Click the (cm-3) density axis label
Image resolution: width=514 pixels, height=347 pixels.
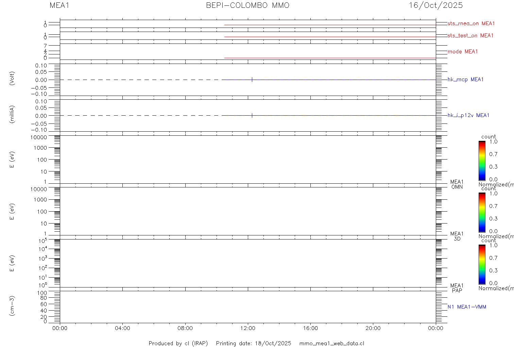coord(12,306)
